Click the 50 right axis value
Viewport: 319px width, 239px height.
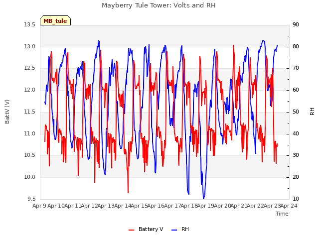point(296,112)
